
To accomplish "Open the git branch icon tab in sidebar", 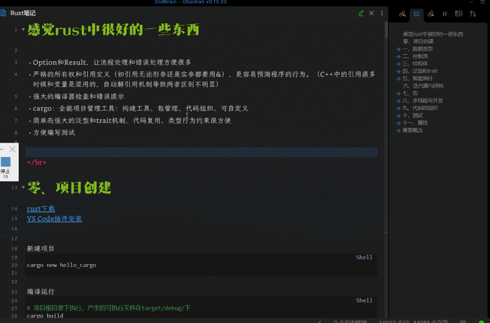I will 473,14.
